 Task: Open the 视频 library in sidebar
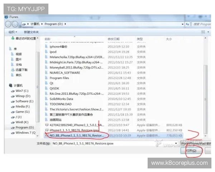coord(18,54)
